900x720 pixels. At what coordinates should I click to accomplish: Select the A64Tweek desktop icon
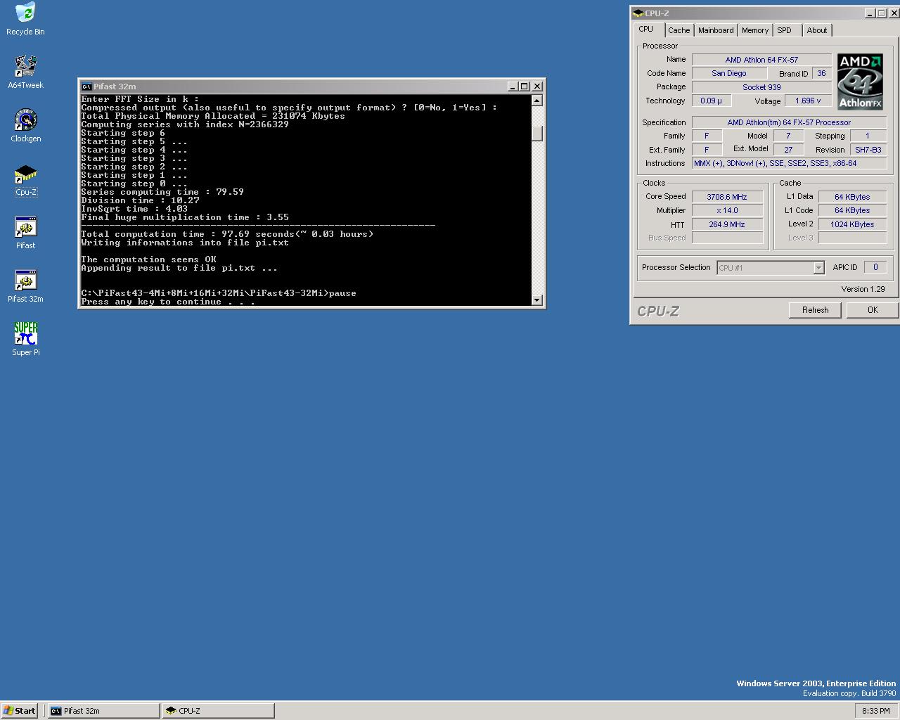coord(25,72)
